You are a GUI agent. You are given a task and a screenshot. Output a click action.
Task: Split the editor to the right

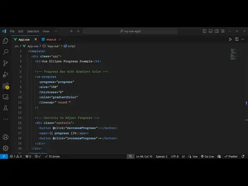237,39
